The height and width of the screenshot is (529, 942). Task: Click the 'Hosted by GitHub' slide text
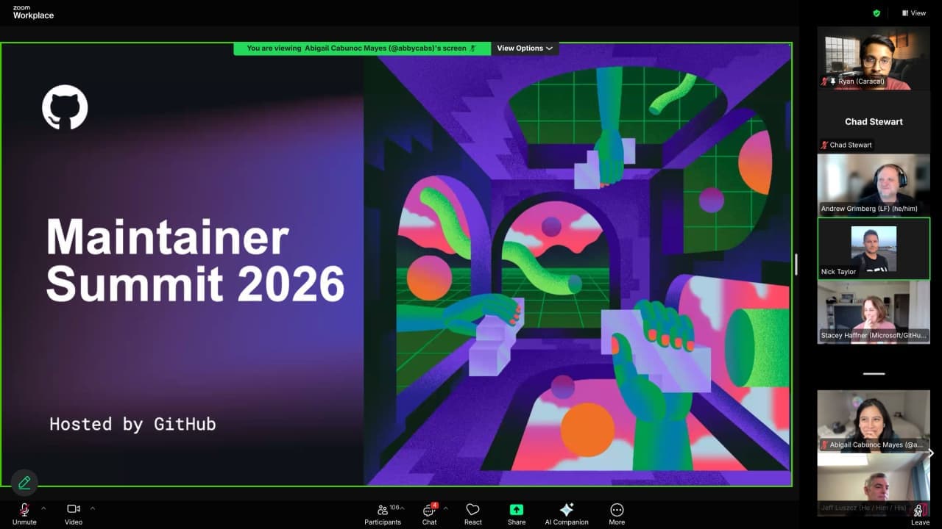132,424
